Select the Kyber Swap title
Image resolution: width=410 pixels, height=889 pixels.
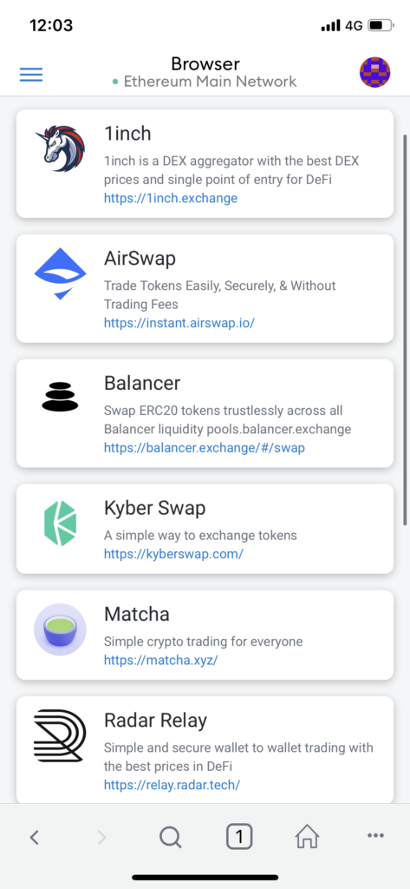pyautogui.click(x=154, y=509)
